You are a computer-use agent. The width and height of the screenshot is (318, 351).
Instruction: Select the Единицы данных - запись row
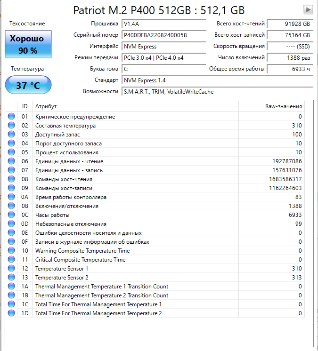click(x=155, y=170)
